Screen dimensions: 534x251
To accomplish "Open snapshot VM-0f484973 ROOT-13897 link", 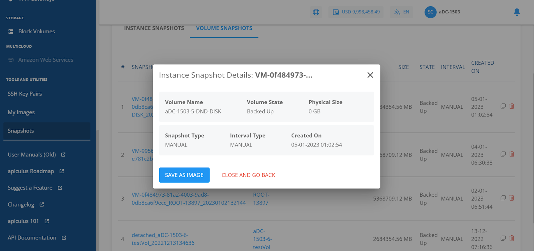I will 189,199.
